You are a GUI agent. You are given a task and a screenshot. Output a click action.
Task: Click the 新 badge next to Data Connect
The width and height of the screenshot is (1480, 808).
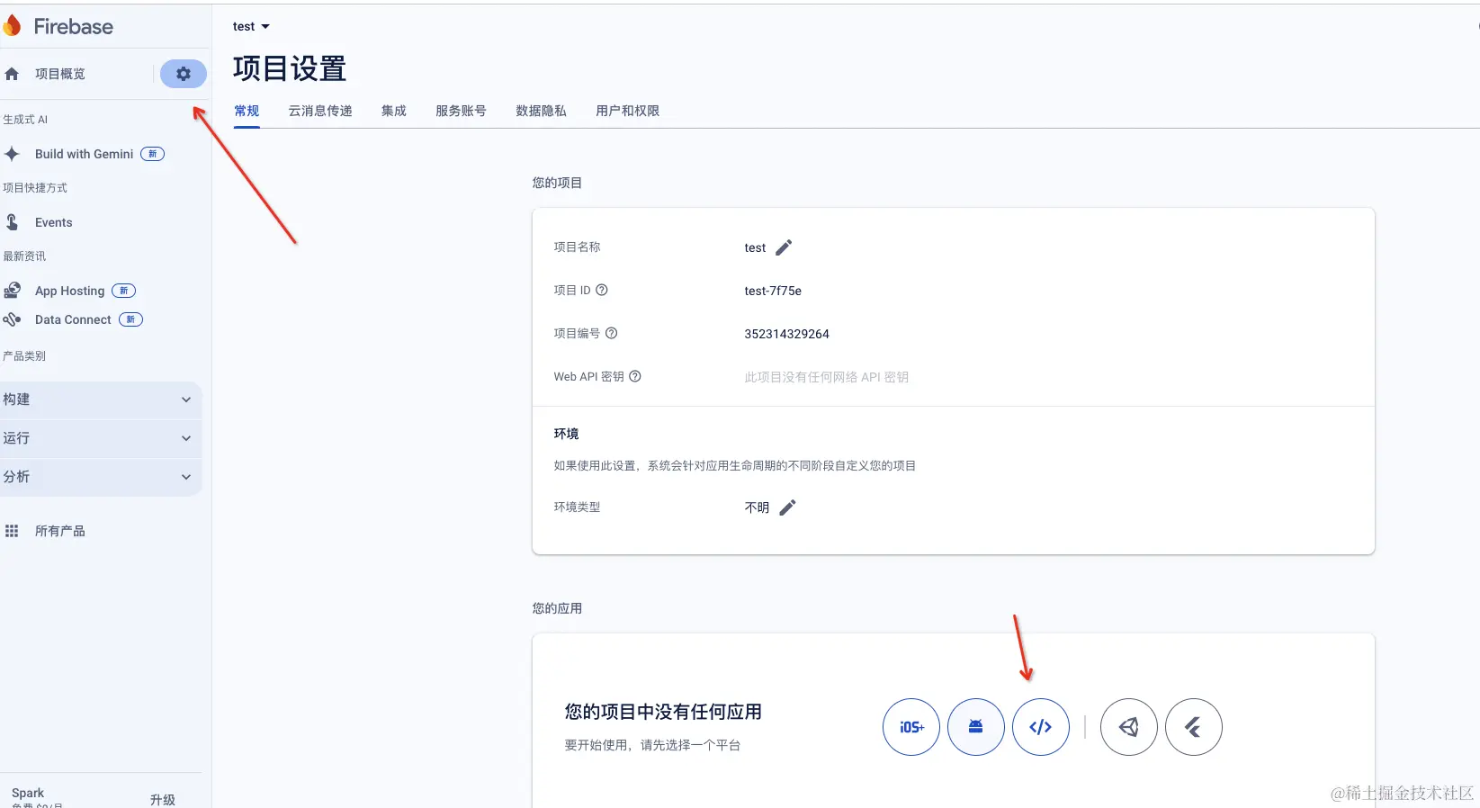click(130, 319)
